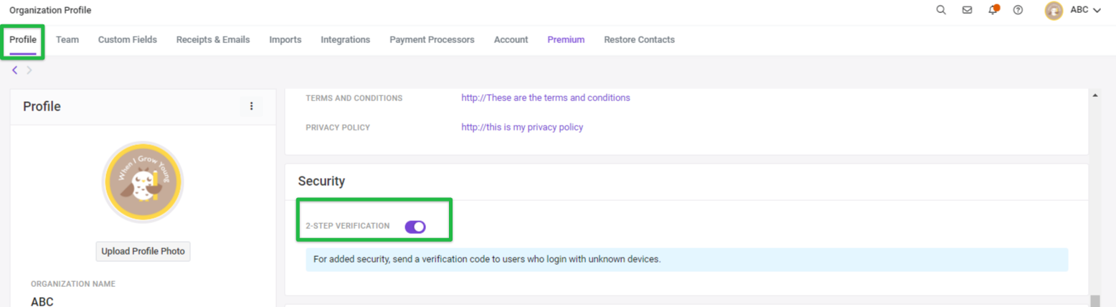Open the mail envelope icon
Viewport: 1116px width, 307px height.
(967, 10)
